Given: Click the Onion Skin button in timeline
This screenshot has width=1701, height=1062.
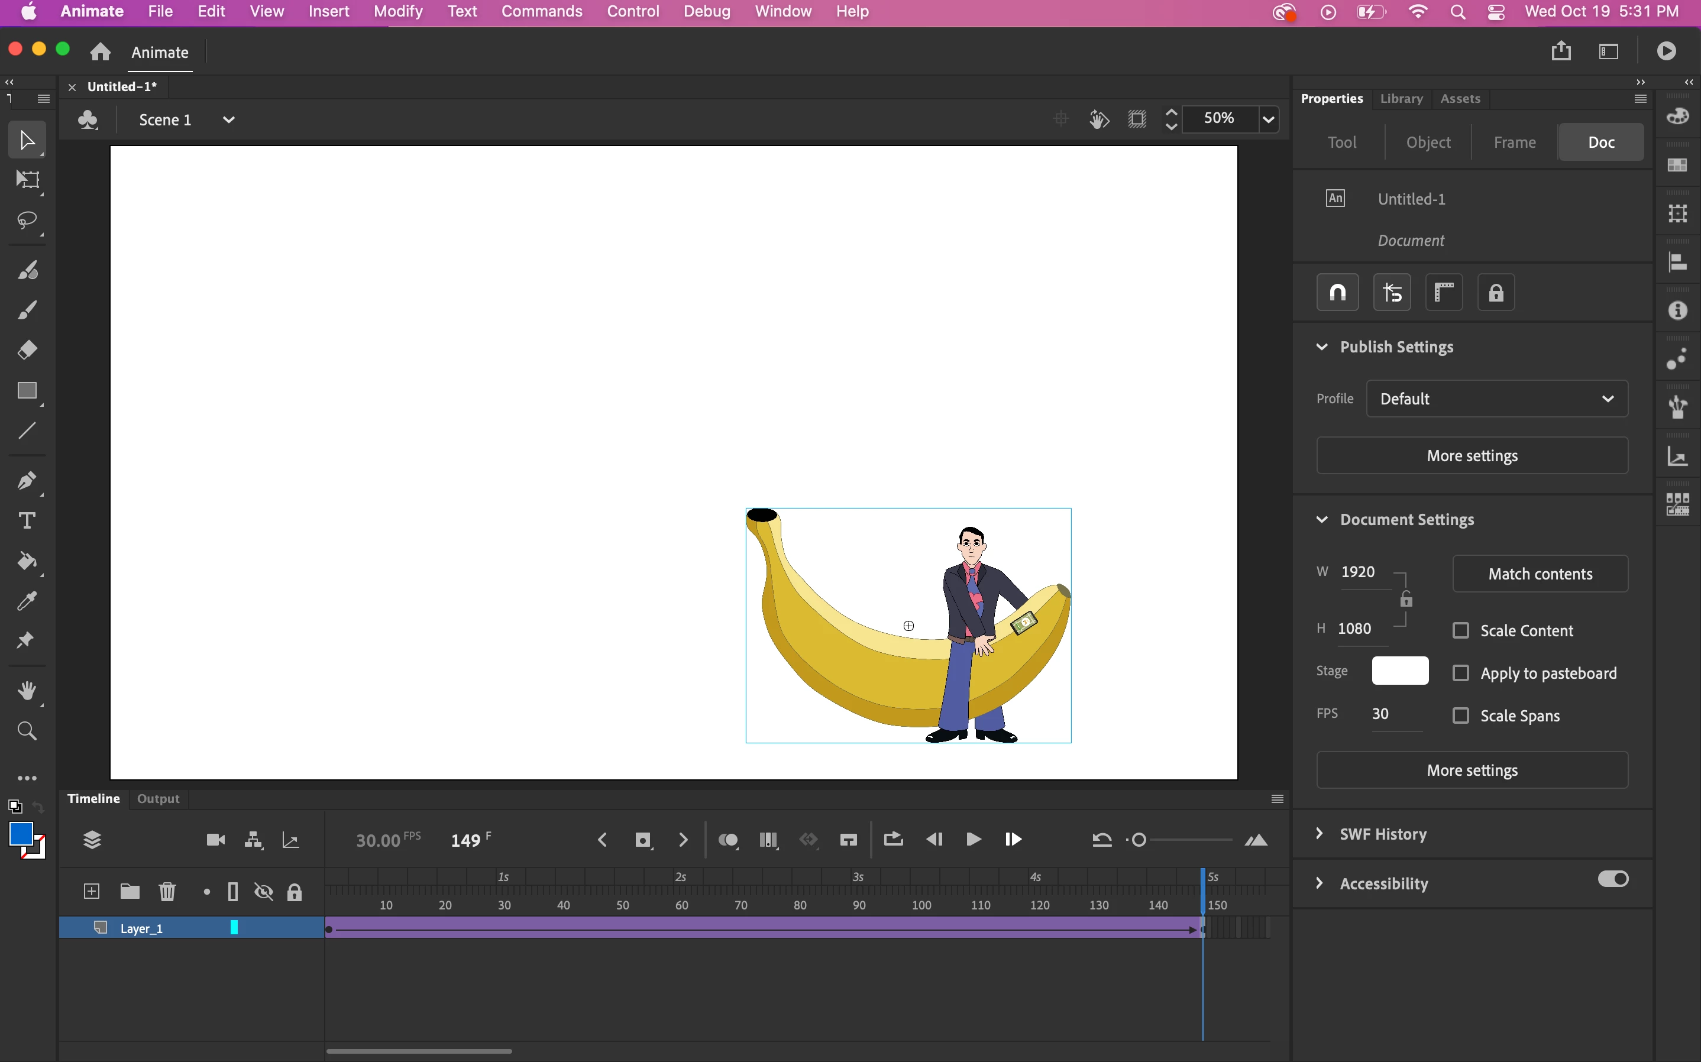Looking at the screenshot, I should click(727, 840).
